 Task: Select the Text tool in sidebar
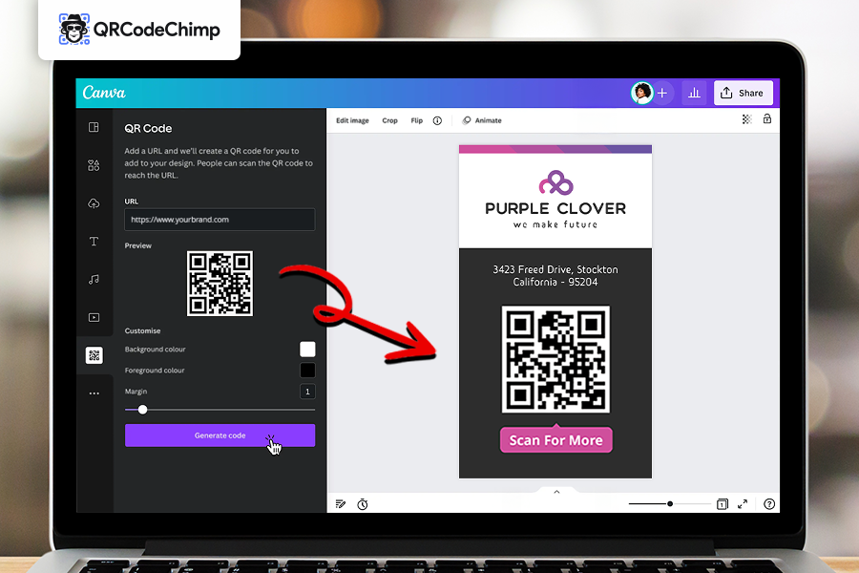[94, 242]
